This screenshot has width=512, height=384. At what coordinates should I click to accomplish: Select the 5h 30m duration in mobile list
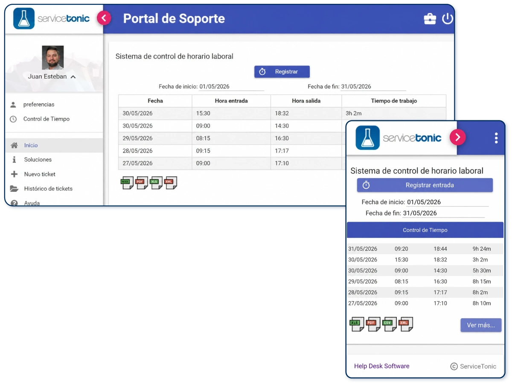click(482, 271)
